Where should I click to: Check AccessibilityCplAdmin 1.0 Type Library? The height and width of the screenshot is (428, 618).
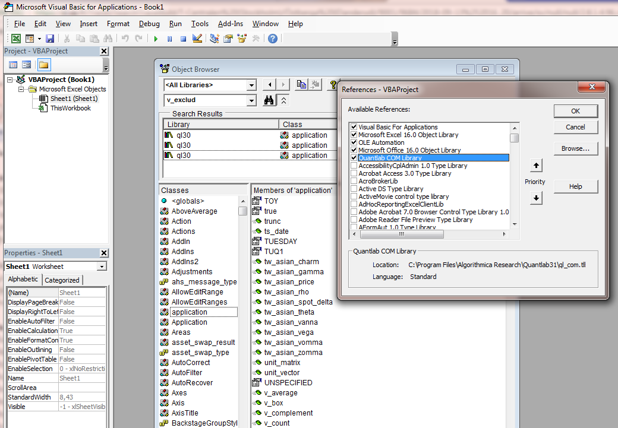coord(354,166)
